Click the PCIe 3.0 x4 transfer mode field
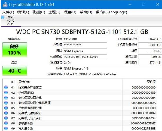The image size is (162, 131). tap(85, 57)
